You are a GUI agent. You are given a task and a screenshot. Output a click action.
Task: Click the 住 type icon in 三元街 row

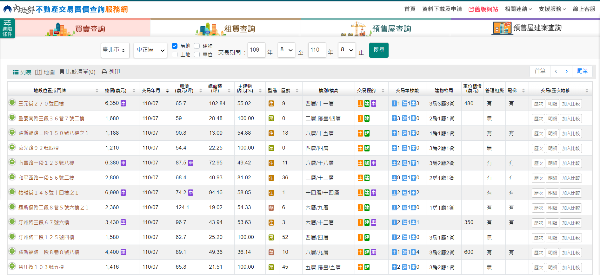(271, 104)
